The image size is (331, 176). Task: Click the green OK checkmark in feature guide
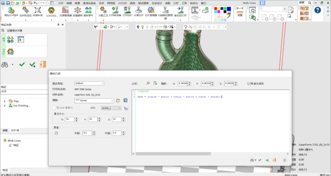point(22,65)
